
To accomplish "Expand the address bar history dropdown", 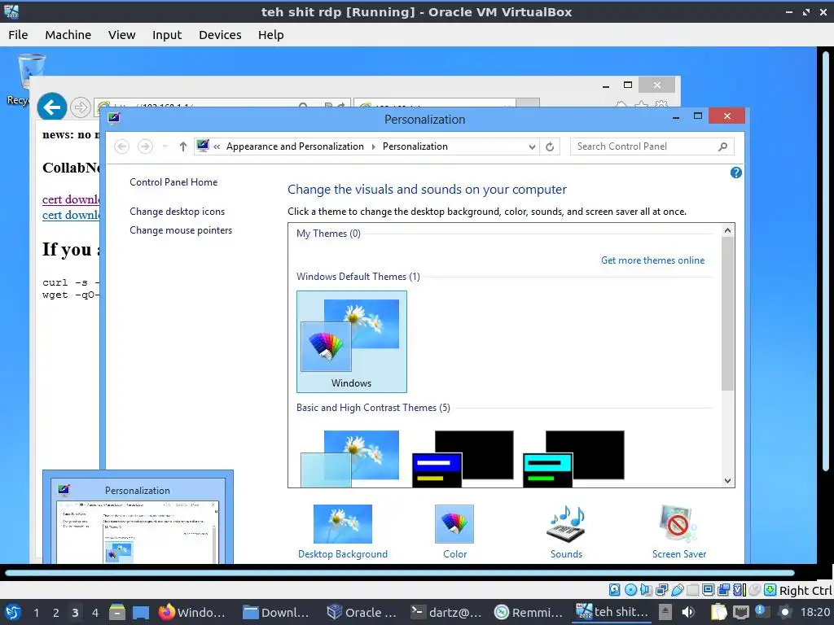I will click(532, 146).
